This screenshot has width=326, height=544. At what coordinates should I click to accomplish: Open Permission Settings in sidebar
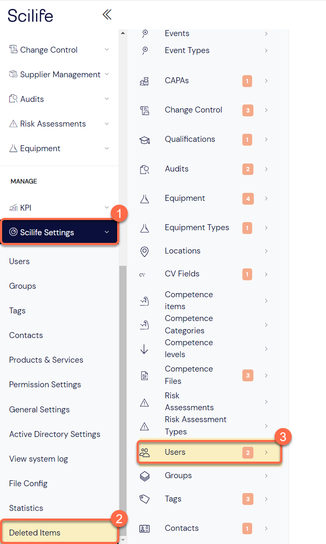pos(45,384)
